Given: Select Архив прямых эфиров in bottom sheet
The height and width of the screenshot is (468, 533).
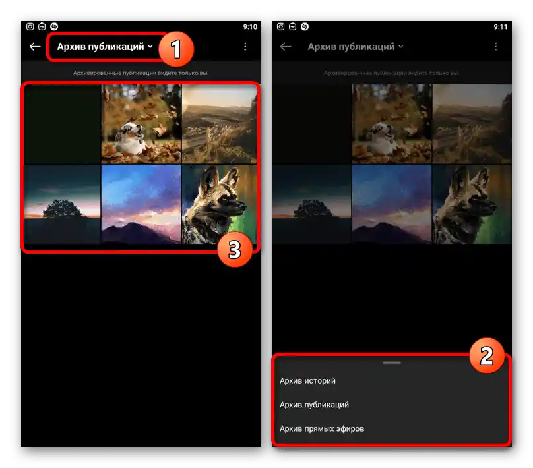Looking at the screenshot, I should click(x=322, y=429).
